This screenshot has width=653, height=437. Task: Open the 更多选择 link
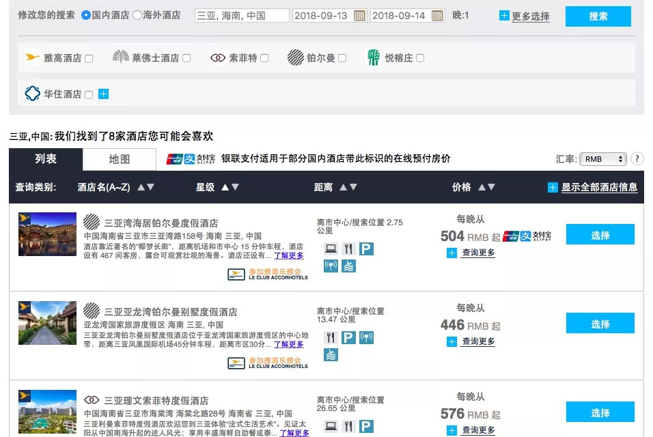coord(531,16)
